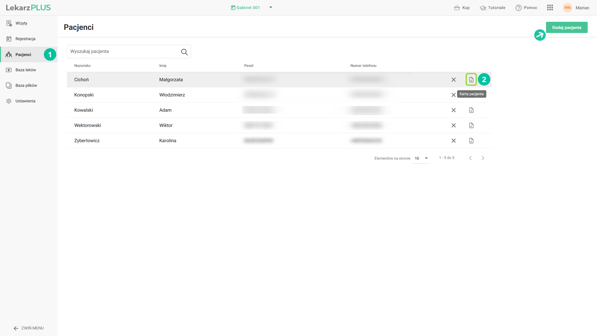Delete patient Adam Kowalski with X icon

pos(453,110)
